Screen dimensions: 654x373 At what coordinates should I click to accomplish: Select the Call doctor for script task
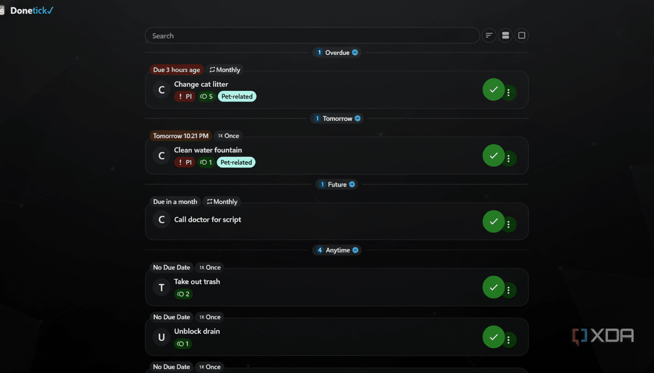(208, 219)
